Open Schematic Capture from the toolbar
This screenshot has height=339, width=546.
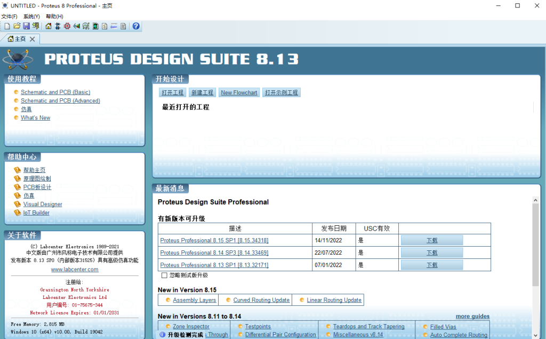(58, 26)
